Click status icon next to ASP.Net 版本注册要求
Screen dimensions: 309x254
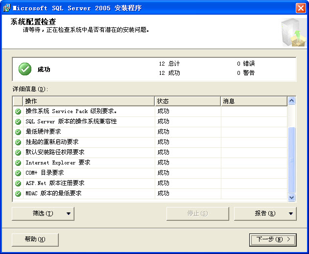(x=18, y=183)
